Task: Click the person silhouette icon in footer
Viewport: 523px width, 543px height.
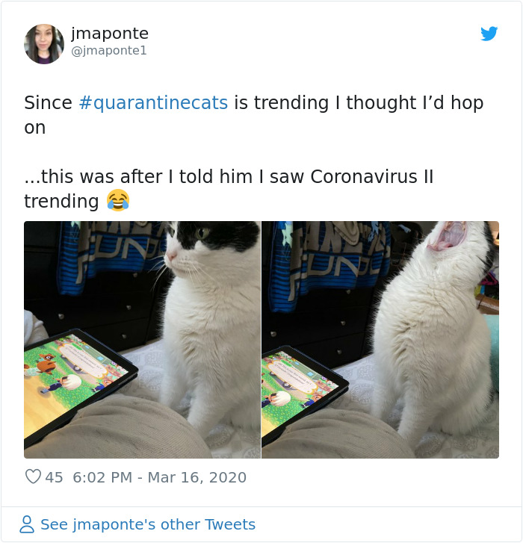Action: pyautogui.click(x=27, y=524)
